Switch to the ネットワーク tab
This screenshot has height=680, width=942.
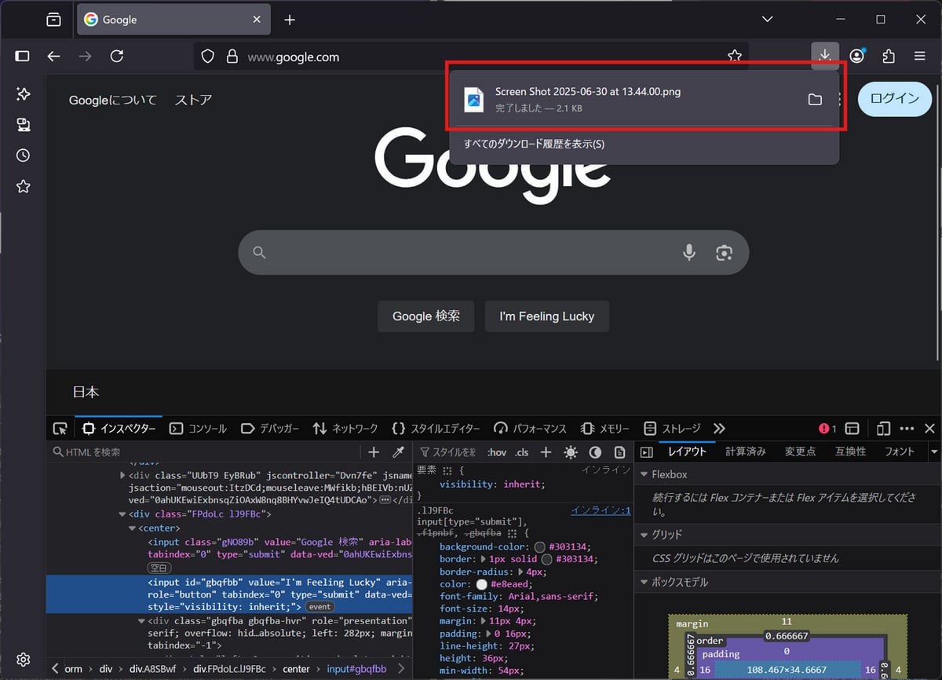[345, 429]
